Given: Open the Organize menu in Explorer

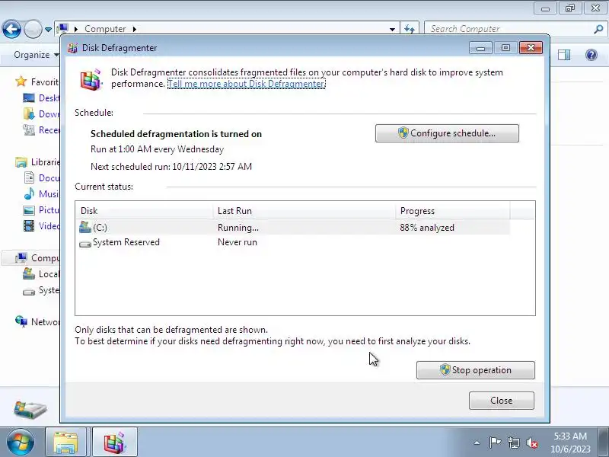Looking at the screenshot, I should 36,55.
